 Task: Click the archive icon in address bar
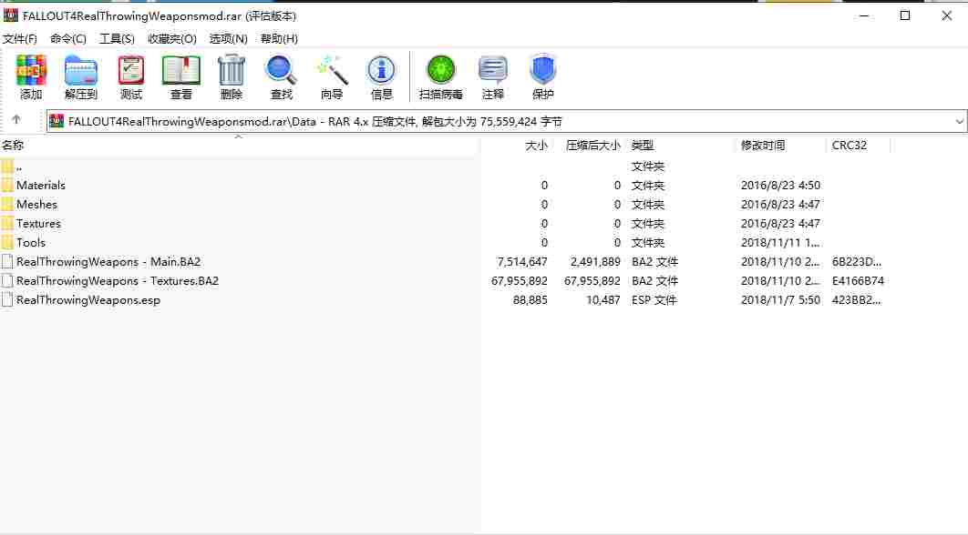pyautogui.click(x=57, y=121)
